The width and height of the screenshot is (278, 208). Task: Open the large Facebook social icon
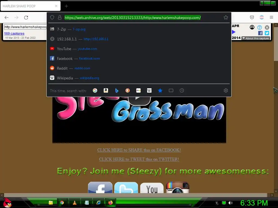pos(100,187)
